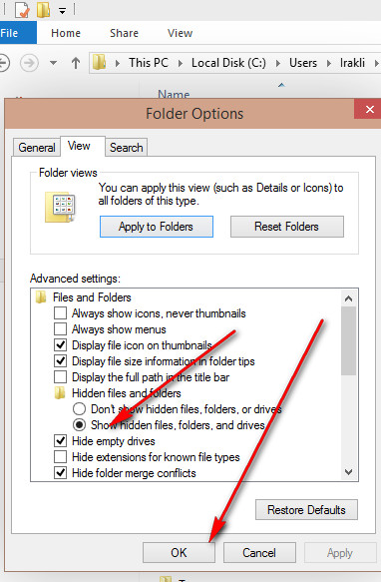Expand chevron after Local Disk (C:)

tap(278, 63)
